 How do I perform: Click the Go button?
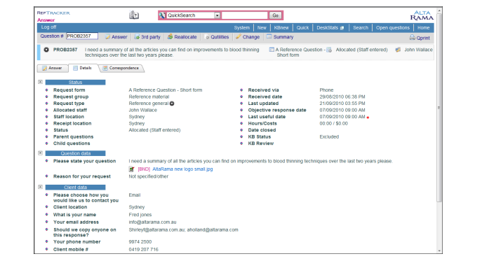(276, 15)
